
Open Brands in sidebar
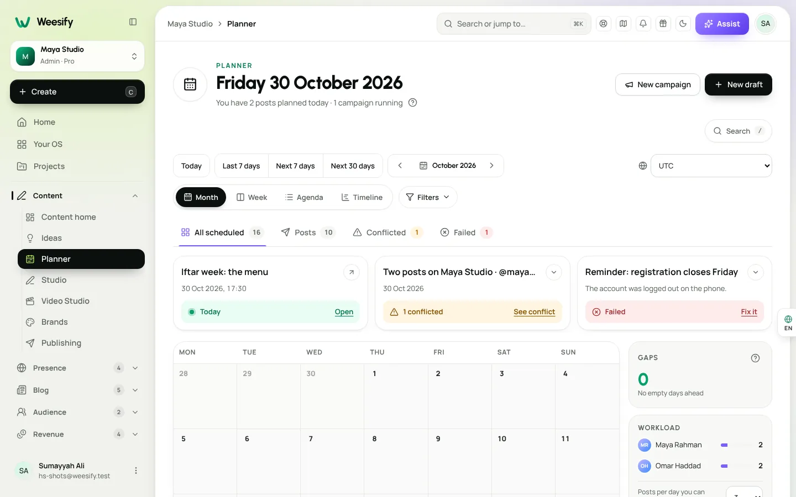click(81, 322)
